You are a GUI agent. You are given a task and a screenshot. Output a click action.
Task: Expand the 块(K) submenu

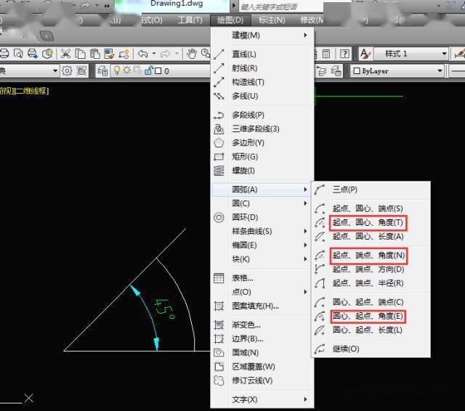262,259
